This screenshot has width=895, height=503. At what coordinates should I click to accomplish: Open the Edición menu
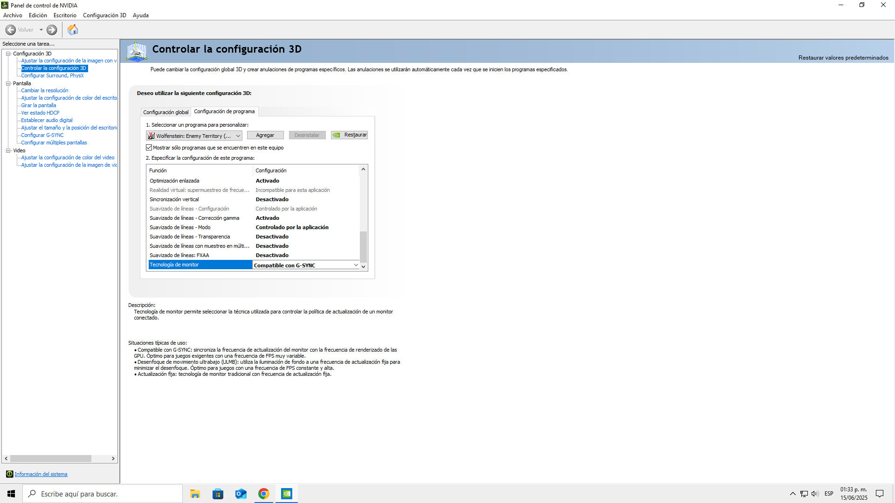pyautogui.click(x=38, y=15)
